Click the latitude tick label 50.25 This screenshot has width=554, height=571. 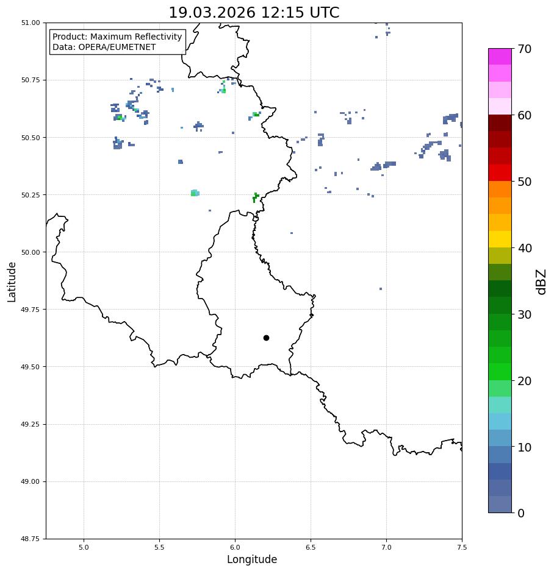tap(31, 195)
